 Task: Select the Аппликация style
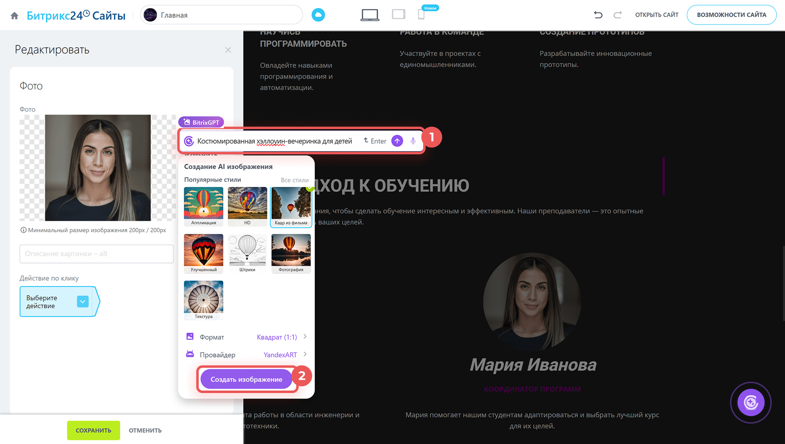click(204, 206)
